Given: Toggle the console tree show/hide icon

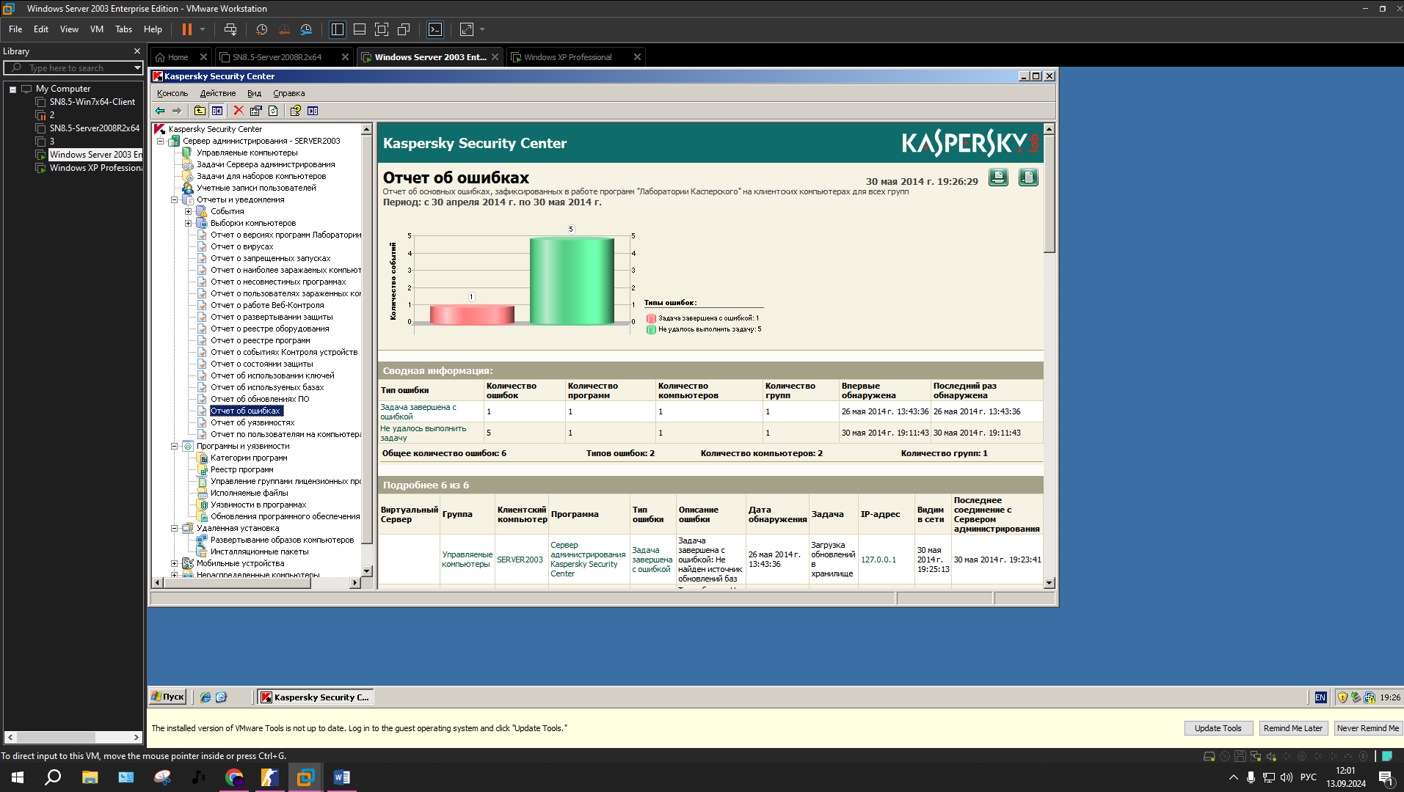Looking at the screenshot, I should [x=217, y=111].
